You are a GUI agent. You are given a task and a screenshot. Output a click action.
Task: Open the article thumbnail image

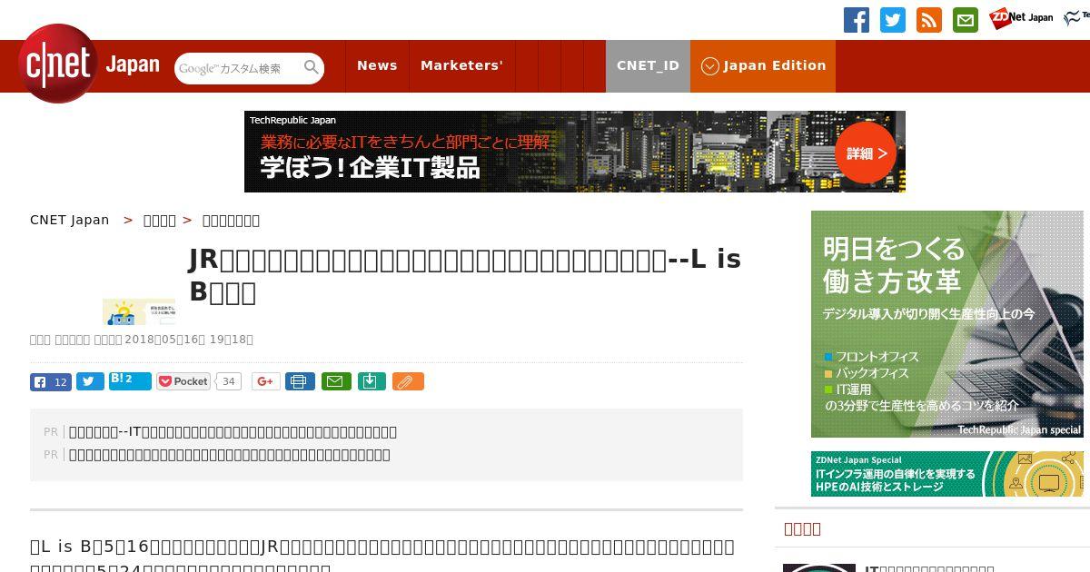tap(139, 311)
